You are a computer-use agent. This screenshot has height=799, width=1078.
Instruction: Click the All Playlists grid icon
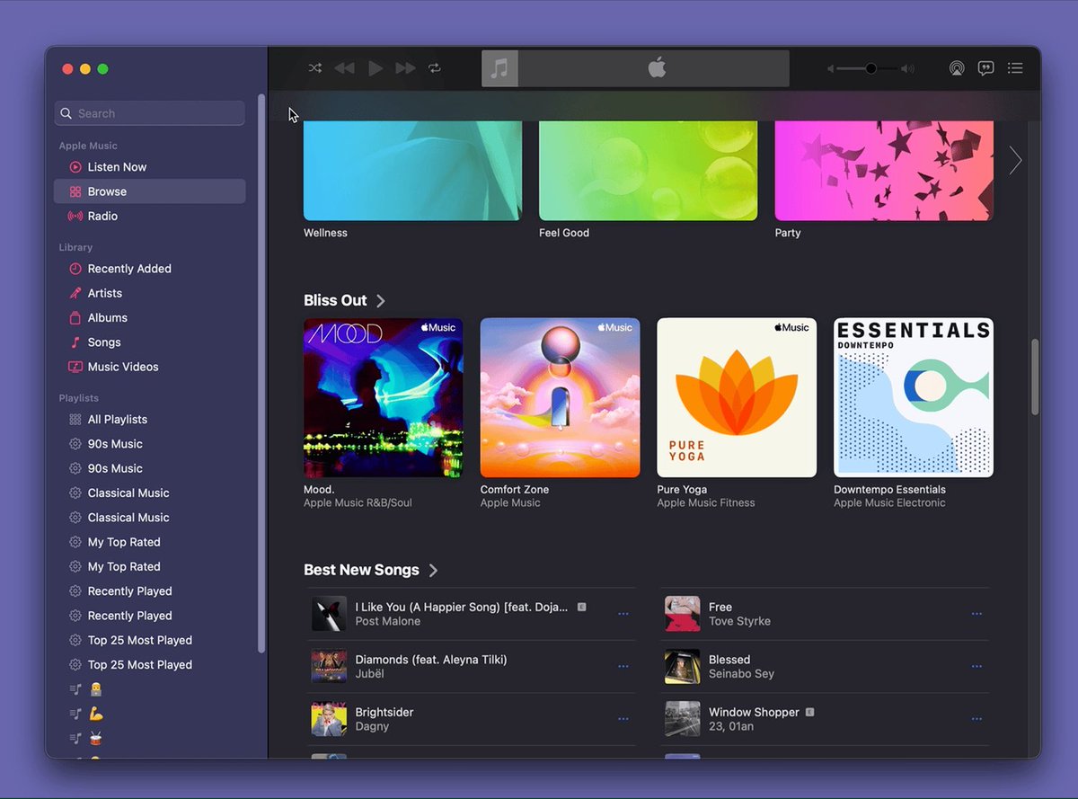(75, 420)
